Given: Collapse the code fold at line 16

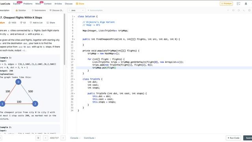Looking at the screenshot, I should [74, 59].
